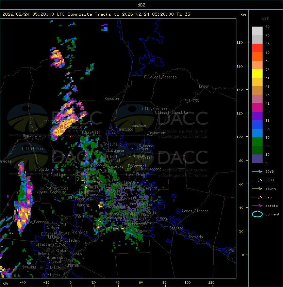The image size is (283, 287).
Task: Click the Catitas map label
Action: (x=177, y=228)
